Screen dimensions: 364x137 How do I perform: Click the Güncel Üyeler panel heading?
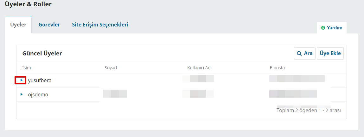42,54
